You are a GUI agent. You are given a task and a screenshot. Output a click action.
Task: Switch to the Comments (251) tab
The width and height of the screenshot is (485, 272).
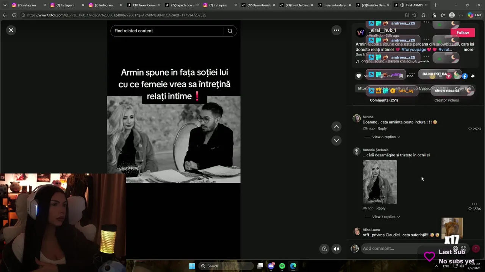(384, 100)
